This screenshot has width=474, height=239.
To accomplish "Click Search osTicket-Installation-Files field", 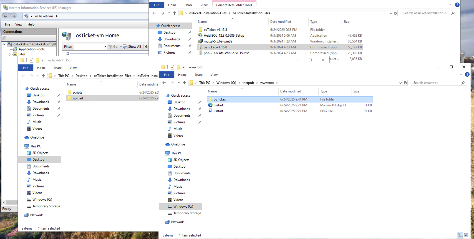I will click(426, 13).
